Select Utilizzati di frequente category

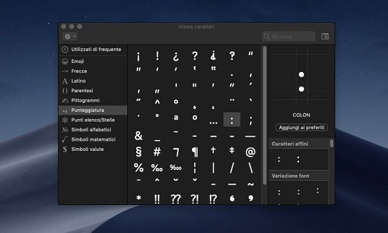[x=93, y=50]
